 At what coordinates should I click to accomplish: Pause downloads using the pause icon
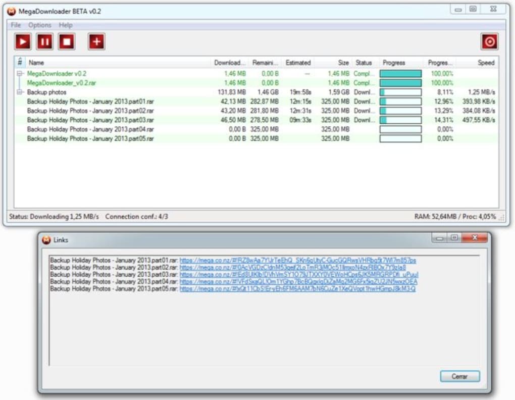click(x=44, y=41)
